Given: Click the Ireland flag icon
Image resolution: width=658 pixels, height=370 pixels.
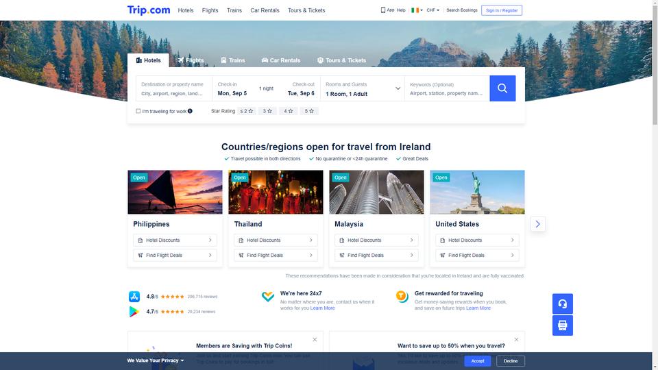Looking at the screenshot, I should tap(415, 10).
